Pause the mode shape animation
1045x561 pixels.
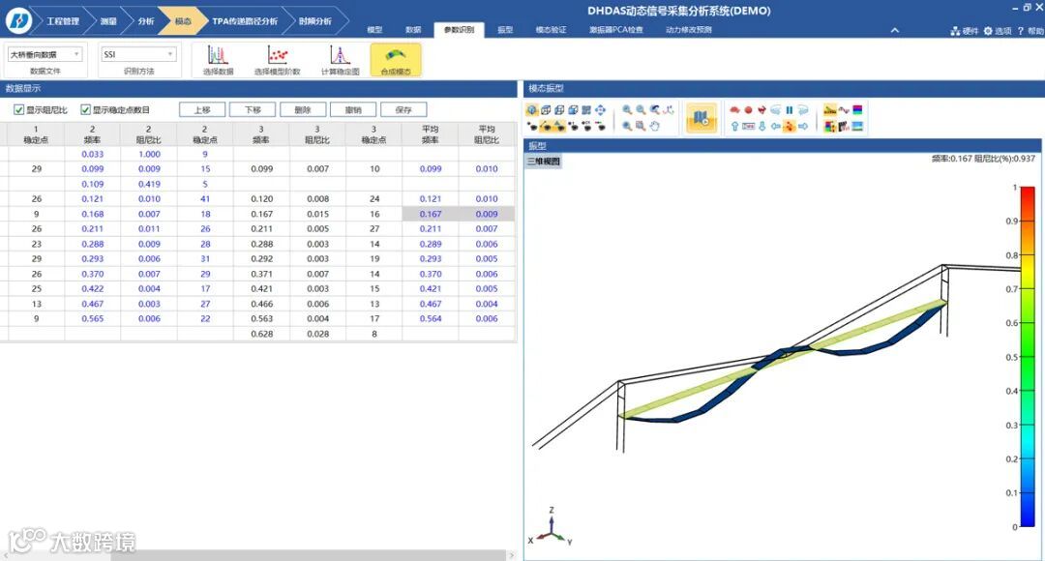tap(790, 110)
